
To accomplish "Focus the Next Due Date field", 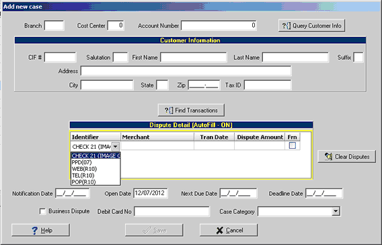I will [238, 193].
